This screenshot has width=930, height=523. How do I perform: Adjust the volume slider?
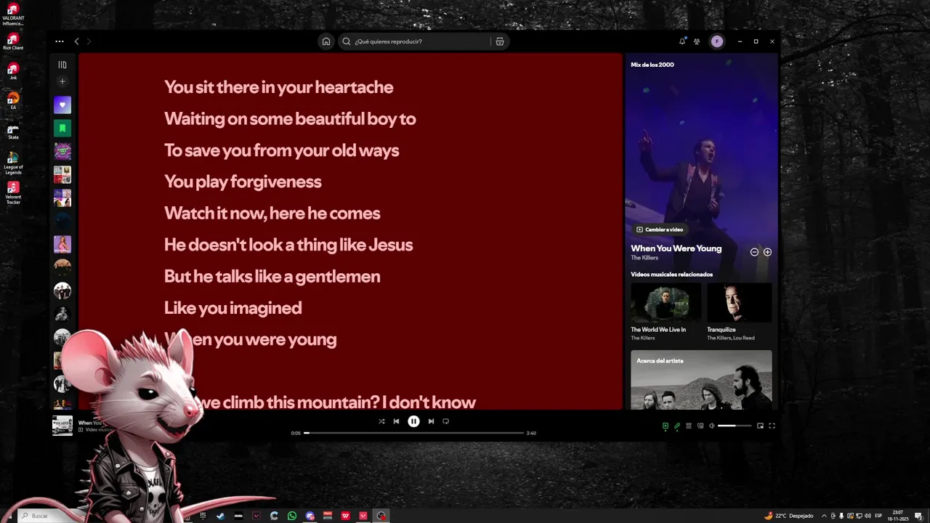click(x=735, y=426)
